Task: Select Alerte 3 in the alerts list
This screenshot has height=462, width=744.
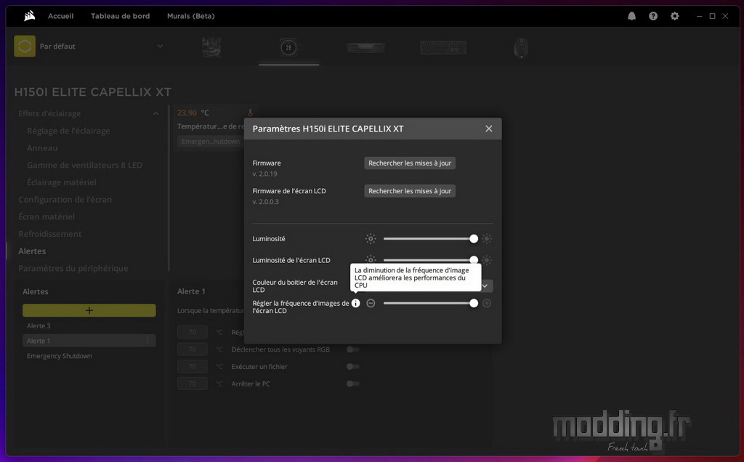Action: coord(39,326)
